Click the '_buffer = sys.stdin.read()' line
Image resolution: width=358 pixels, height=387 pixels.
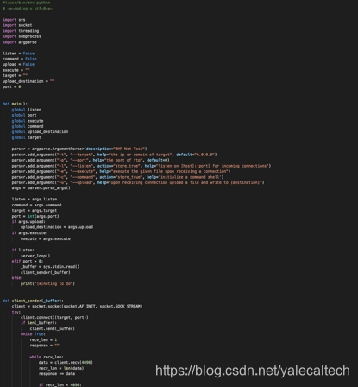[50, 266]
